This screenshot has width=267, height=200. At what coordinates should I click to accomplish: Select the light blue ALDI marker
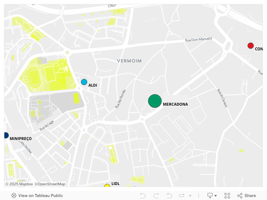[84, 82]
